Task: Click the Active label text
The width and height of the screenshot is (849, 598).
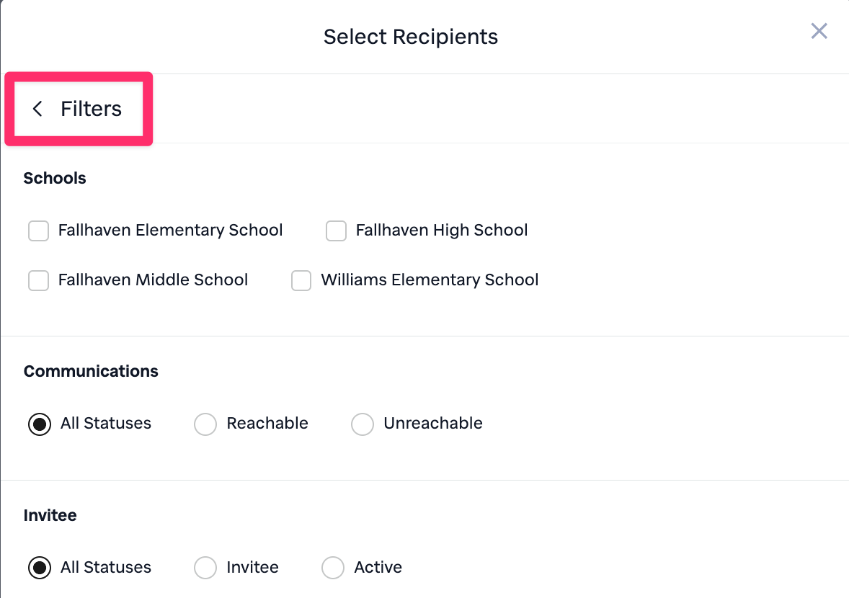Action: [x=378, y=567]
